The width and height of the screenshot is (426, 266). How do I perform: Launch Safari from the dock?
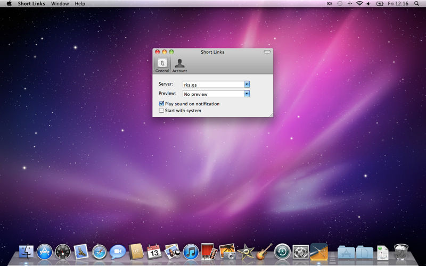pos(99,252)
